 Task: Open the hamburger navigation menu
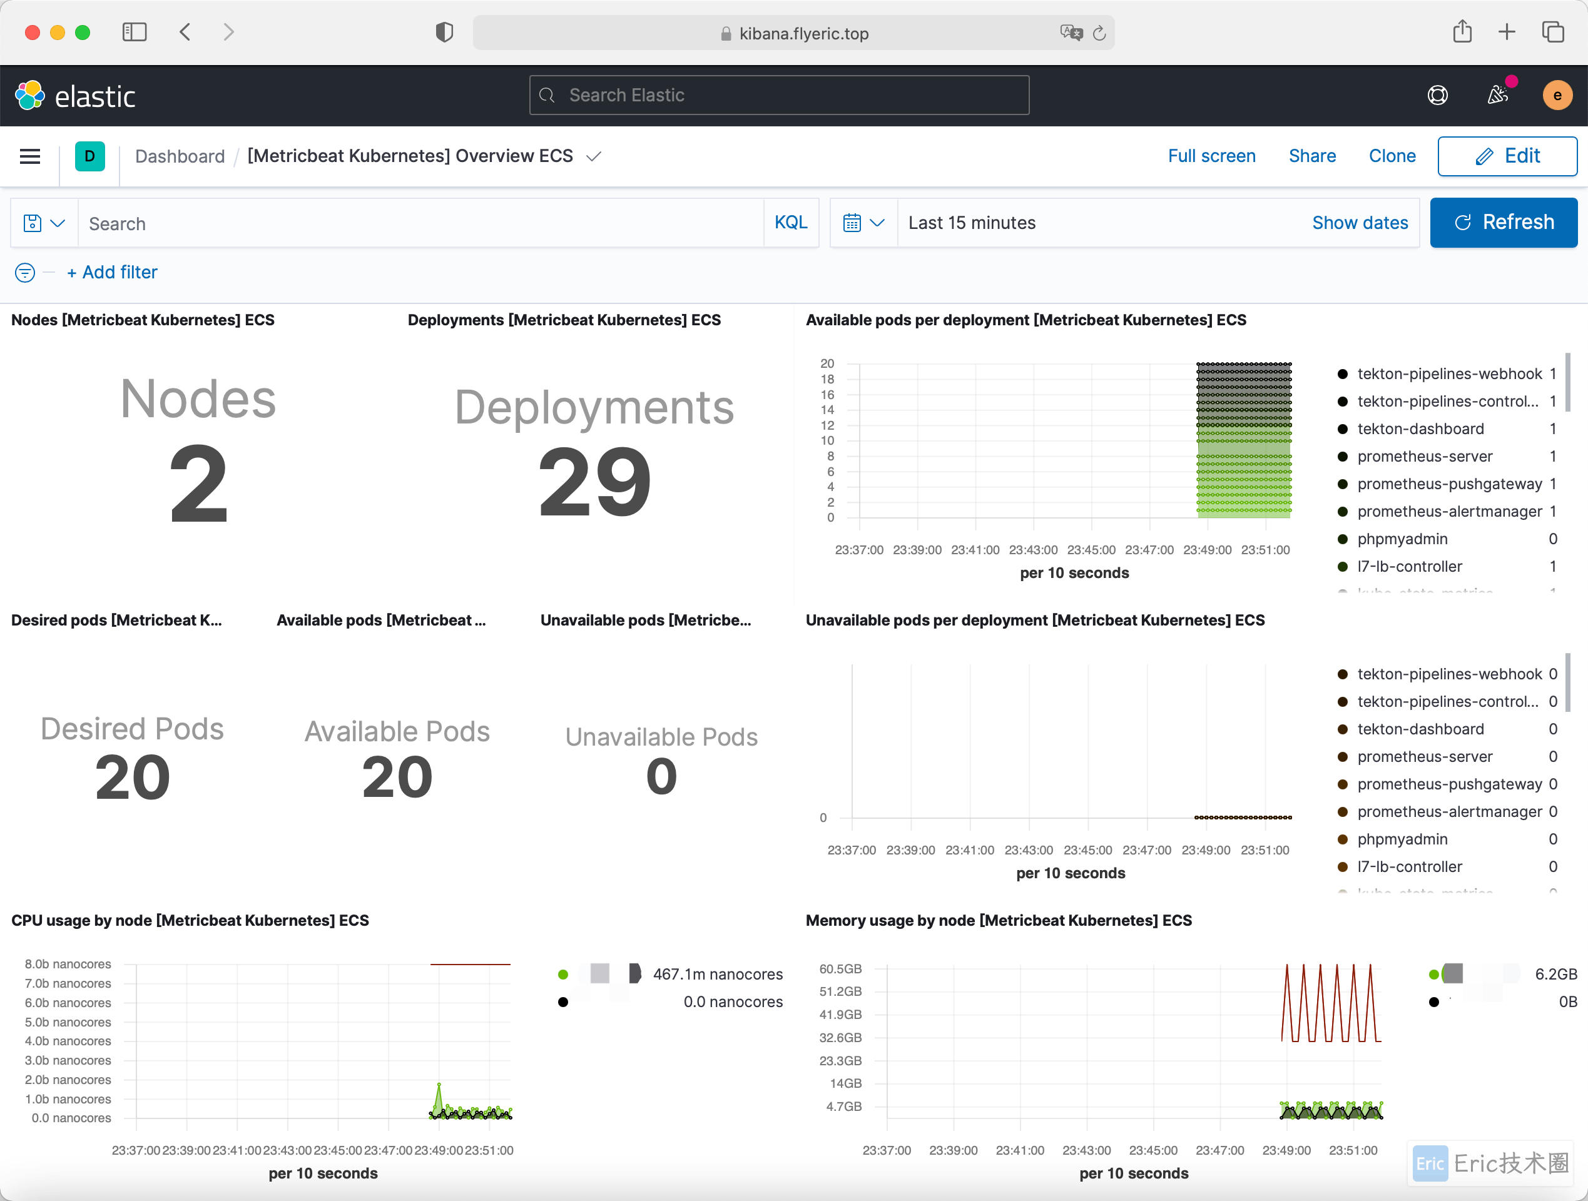coord(30,156)
